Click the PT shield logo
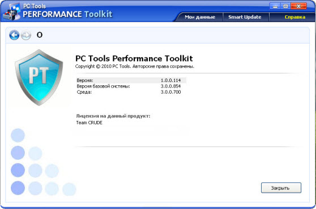Screen dimensions: 316x209 coord(39,77)
